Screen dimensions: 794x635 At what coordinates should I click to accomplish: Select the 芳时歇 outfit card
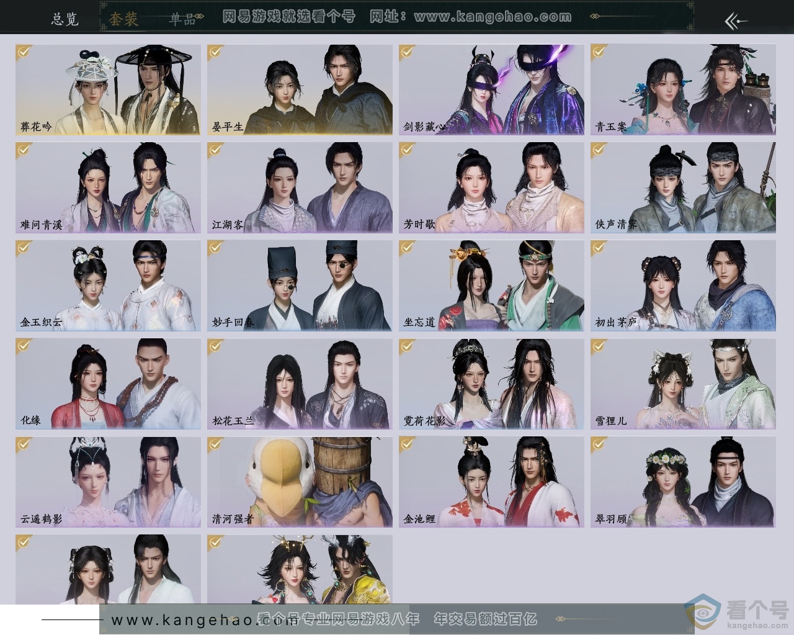point(491,187)
